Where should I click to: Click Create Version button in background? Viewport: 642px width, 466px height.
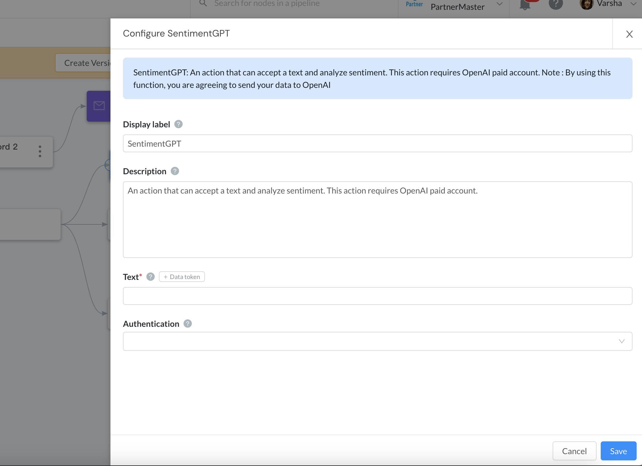(x=83, y=63)
